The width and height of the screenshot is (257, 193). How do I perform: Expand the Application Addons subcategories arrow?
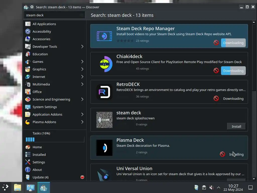click(82, 115)
